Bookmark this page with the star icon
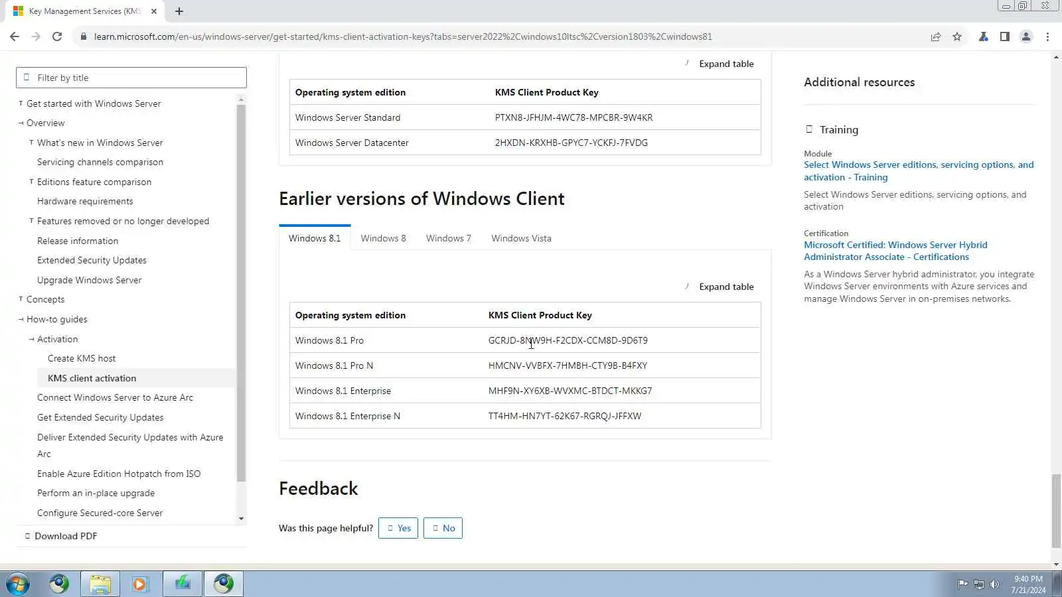Image resolution: width=1062 pixels, height=597 pixels. [957, 36]
